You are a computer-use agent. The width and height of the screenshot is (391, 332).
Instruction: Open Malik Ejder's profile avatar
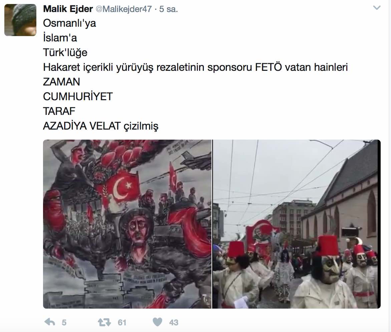click(x=20, y=20)
